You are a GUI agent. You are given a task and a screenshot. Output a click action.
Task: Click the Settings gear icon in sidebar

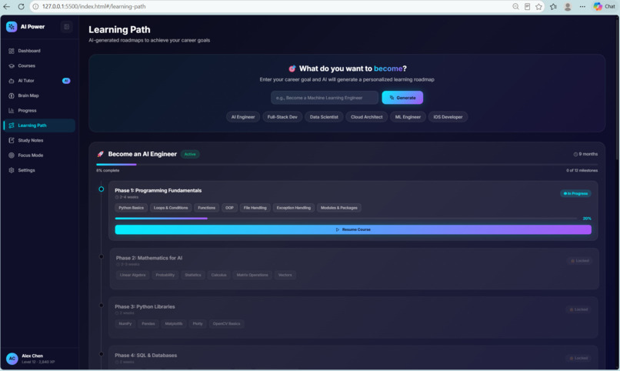[x=12, y=170]
